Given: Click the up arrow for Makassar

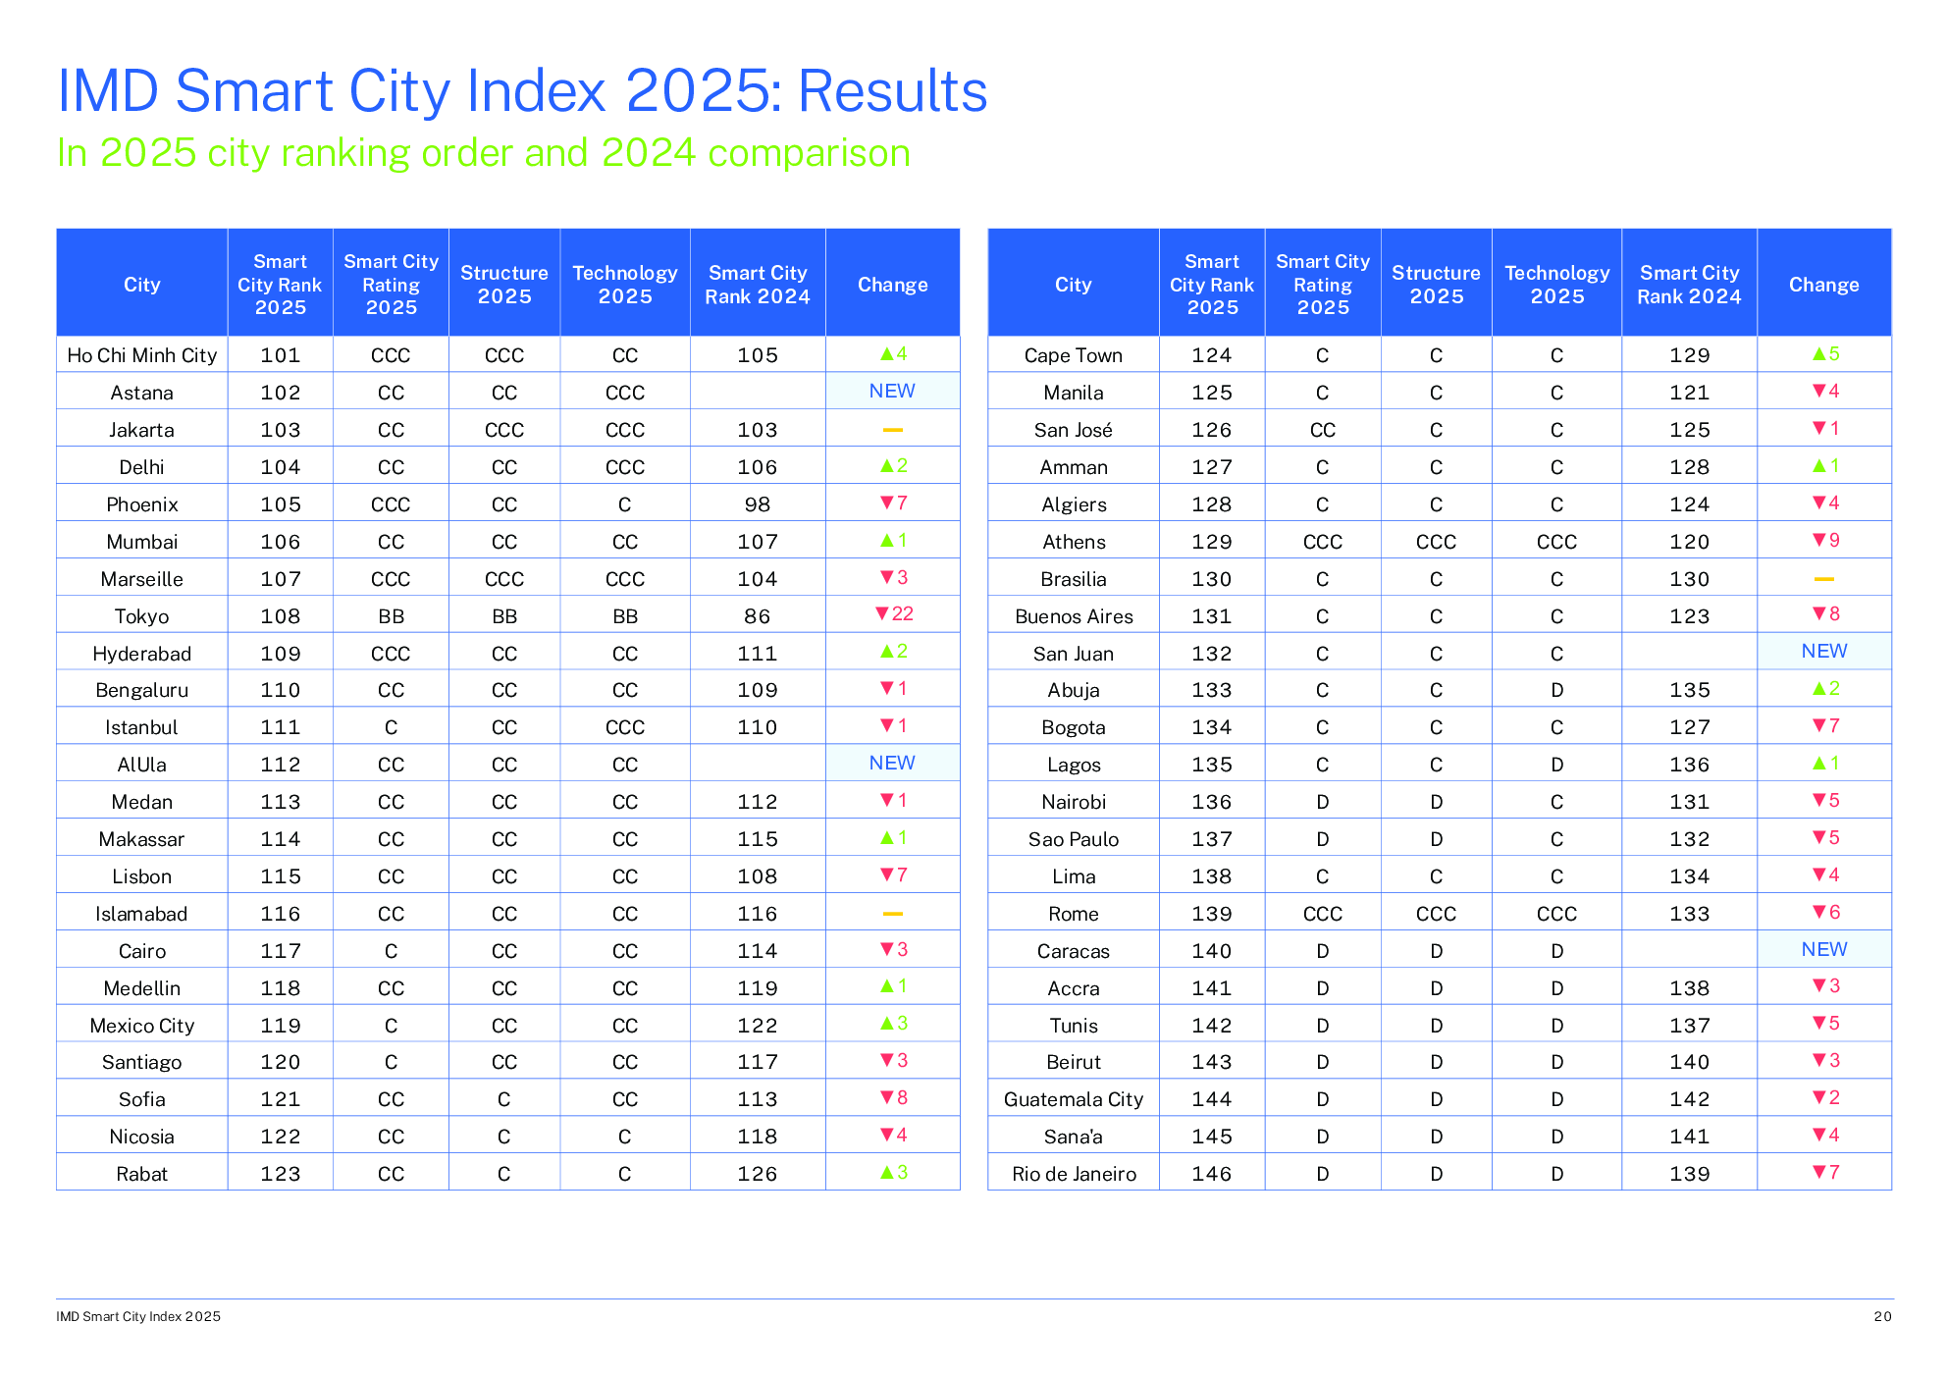Looking at the screenshot, I should point(887,837).
